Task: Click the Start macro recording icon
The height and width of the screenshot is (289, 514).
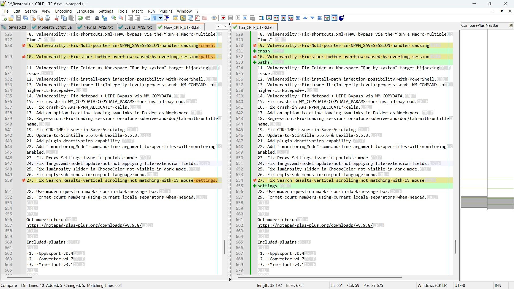Action: (223, 18)
